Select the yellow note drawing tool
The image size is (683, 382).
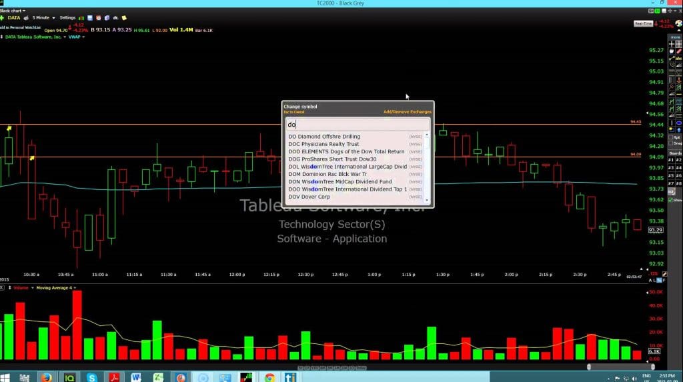coord(672,130)
